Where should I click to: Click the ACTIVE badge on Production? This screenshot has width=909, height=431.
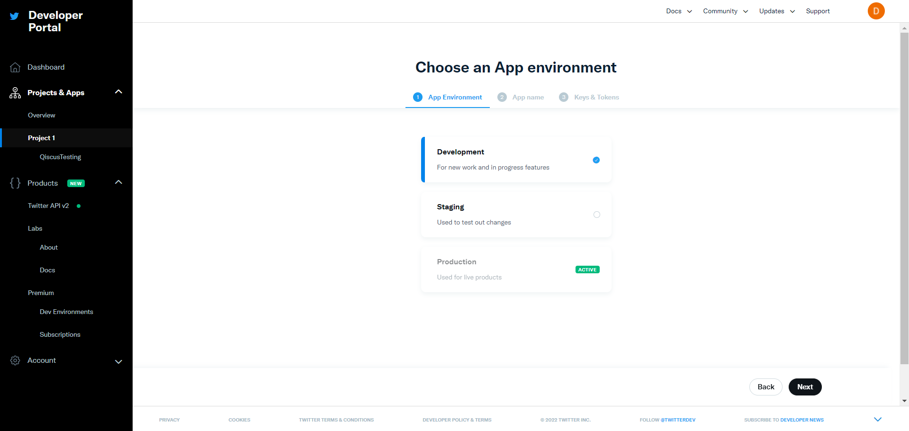tap(587, 269)
